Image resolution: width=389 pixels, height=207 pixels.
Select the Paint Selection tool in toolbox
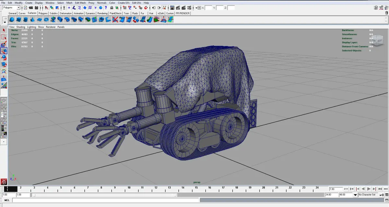point(4,44)
